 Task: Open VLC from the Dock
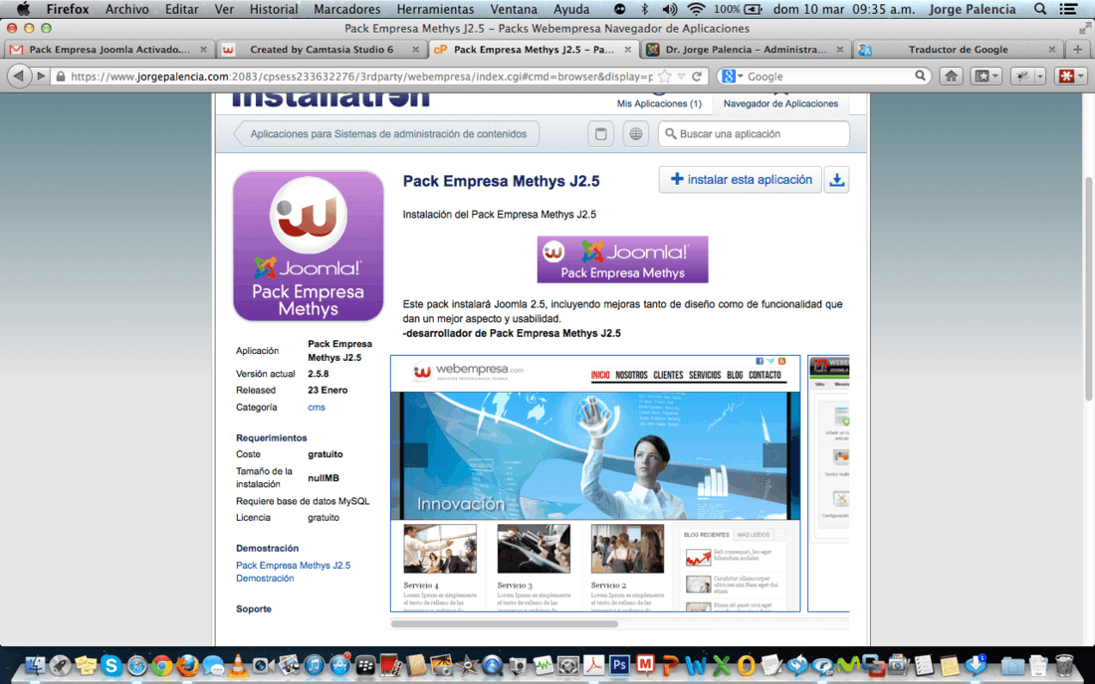(x=238, y=666)
